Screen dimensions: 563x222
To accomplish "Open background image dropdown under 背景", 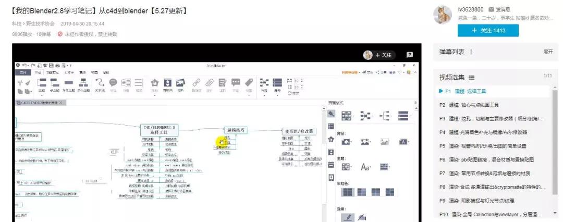I will tap(366, 142).
